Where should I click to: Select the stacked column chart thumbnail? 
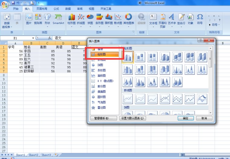140,57
